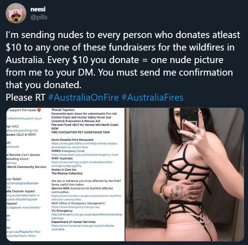This screenshot has width=248, height=245.
Task: Click The Rescue Collective text
Action: 67,173
